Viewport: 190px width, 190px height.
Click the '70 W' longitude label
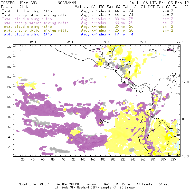[x=180, y=42]
